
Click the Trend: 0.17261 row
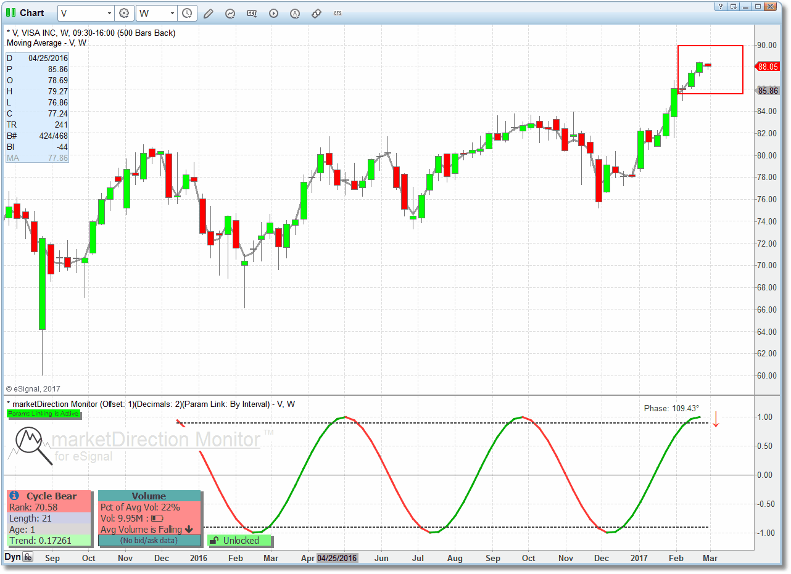(x=49, y=541)
